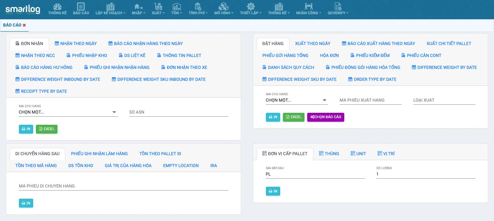Select the Đặt Hàng tab
The height and width of the screenshot is (221, 494).
click(x=273, y=44)
